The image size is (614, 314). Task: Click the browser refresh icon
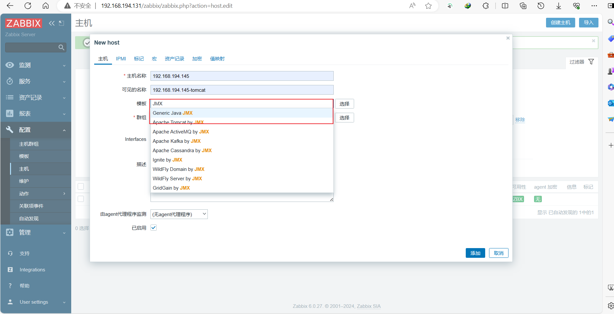point(28,6)
